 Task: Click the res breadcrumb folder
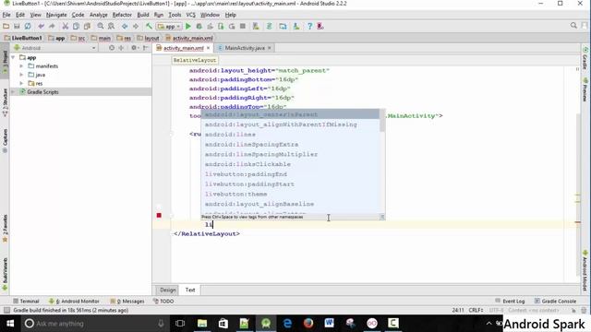[124, 38]
